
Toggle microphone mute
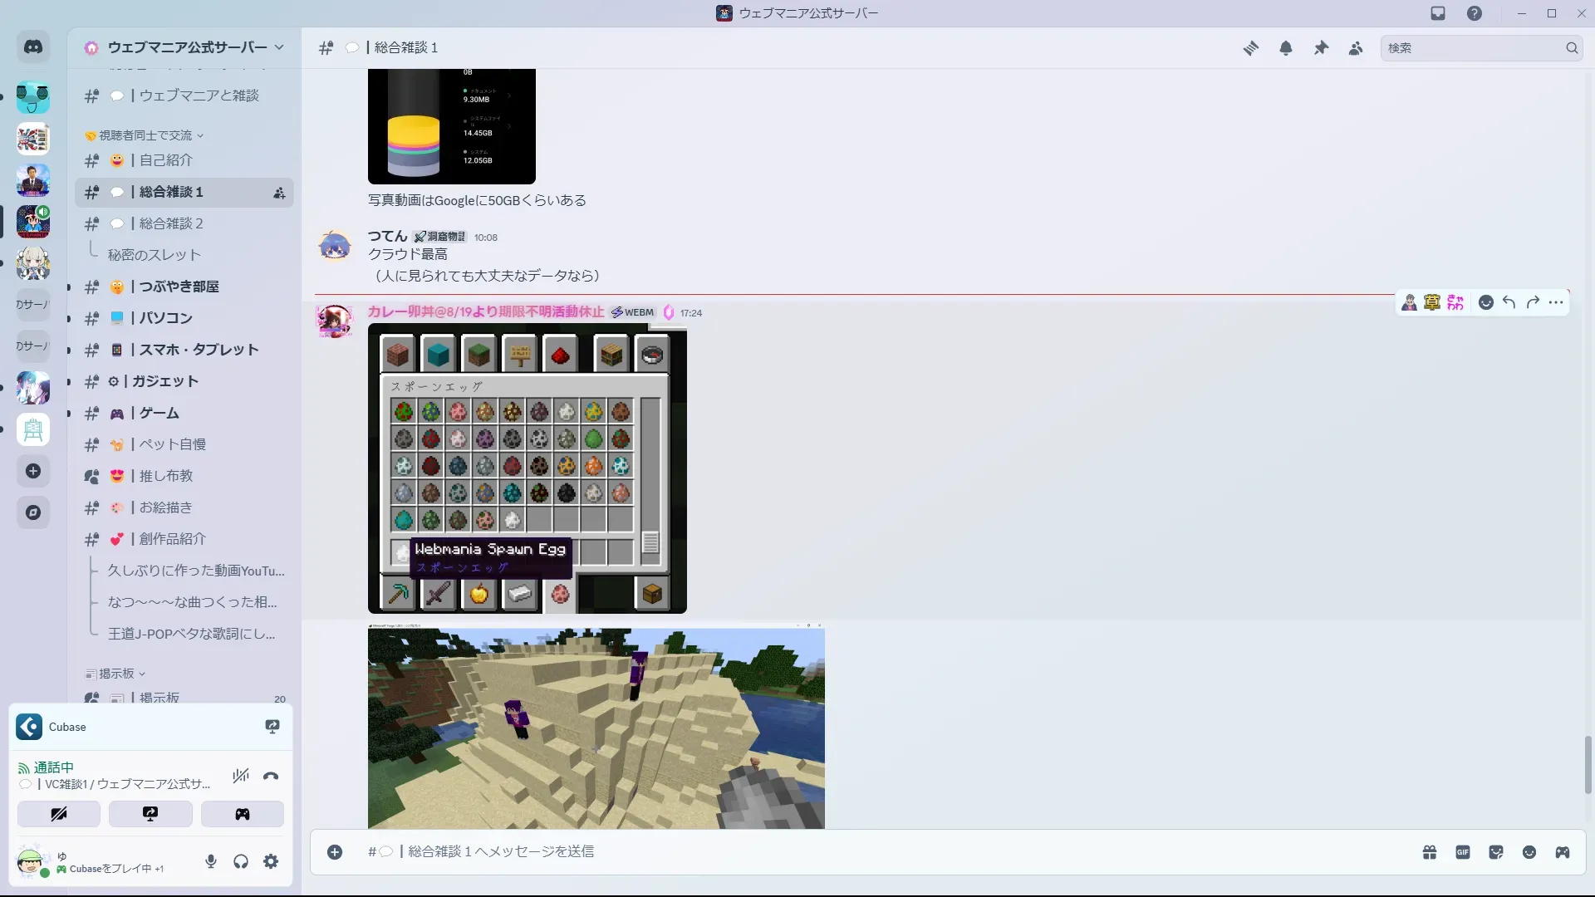point(211,862)
